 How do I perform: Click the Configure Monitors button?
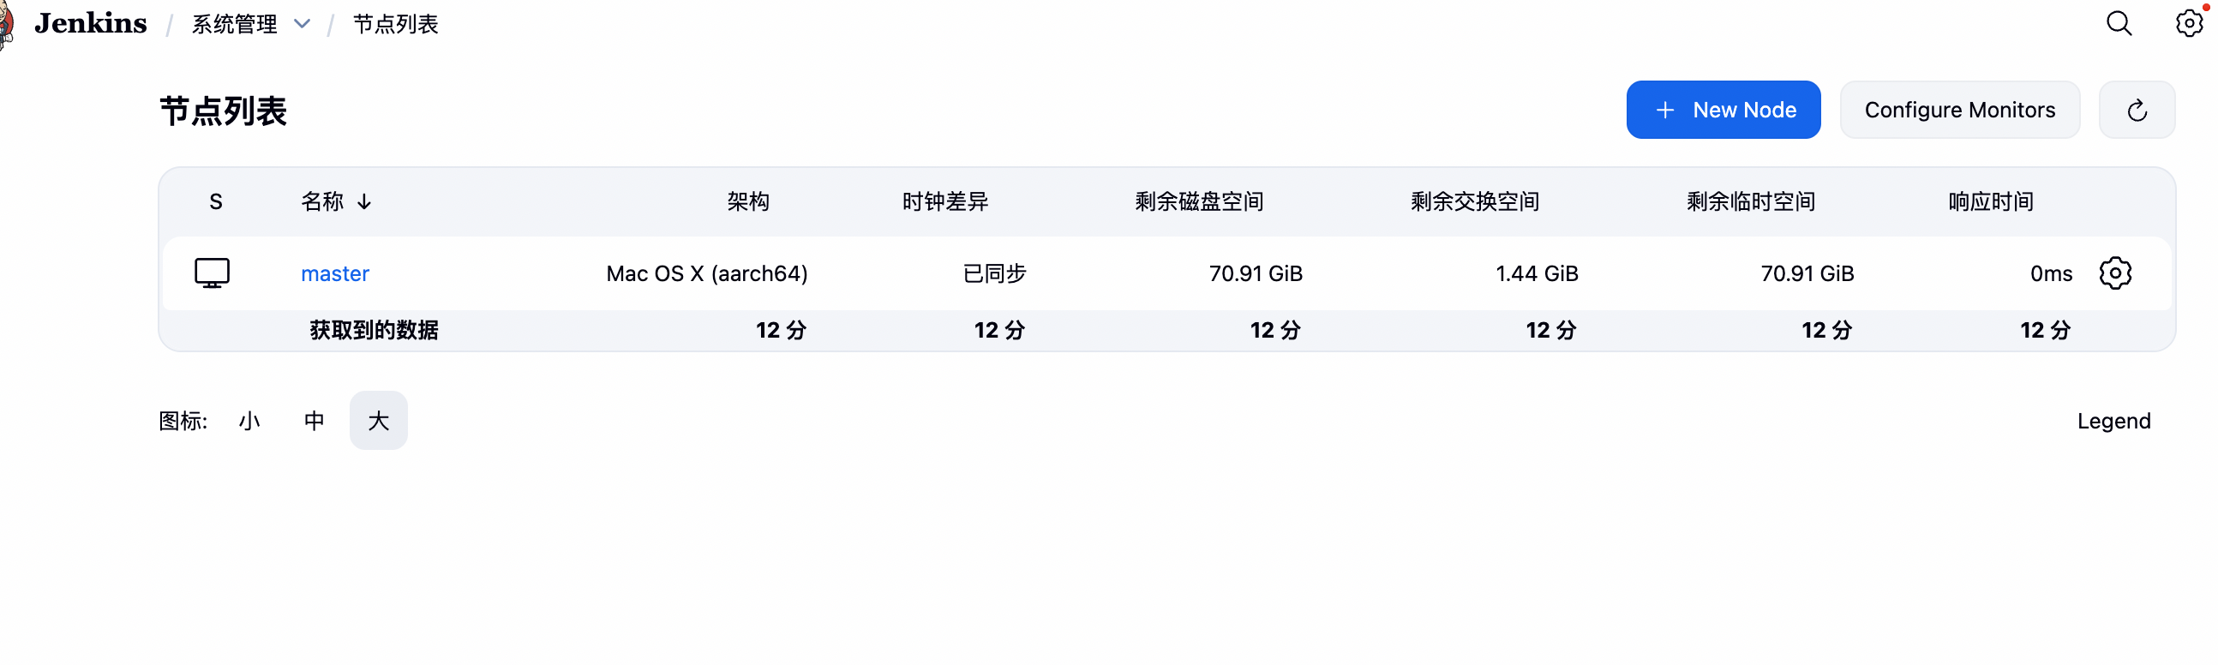tap(1960, 110)
